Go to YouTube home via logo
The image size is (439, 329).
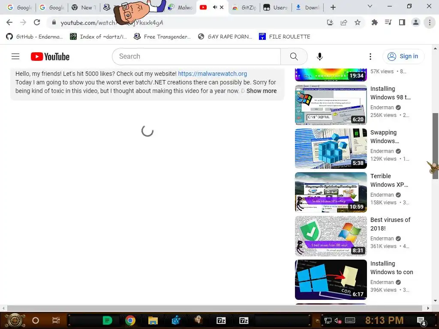(50, 57)
